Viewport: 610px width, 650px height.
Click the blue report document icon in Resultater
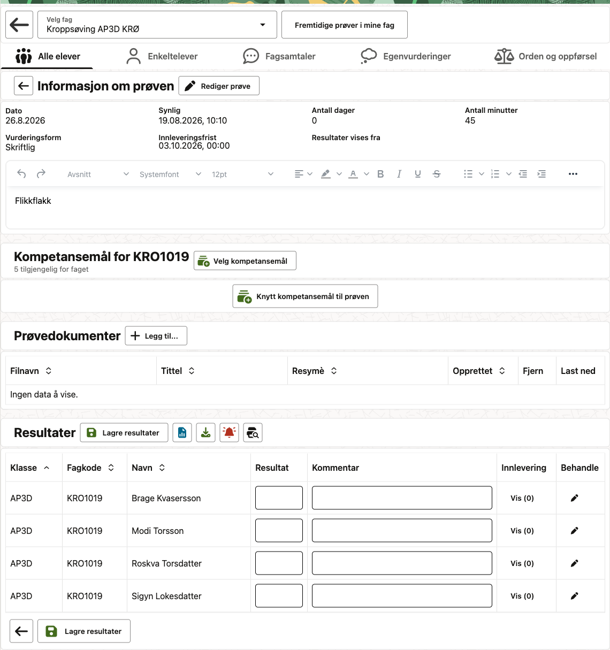point(182,433)
